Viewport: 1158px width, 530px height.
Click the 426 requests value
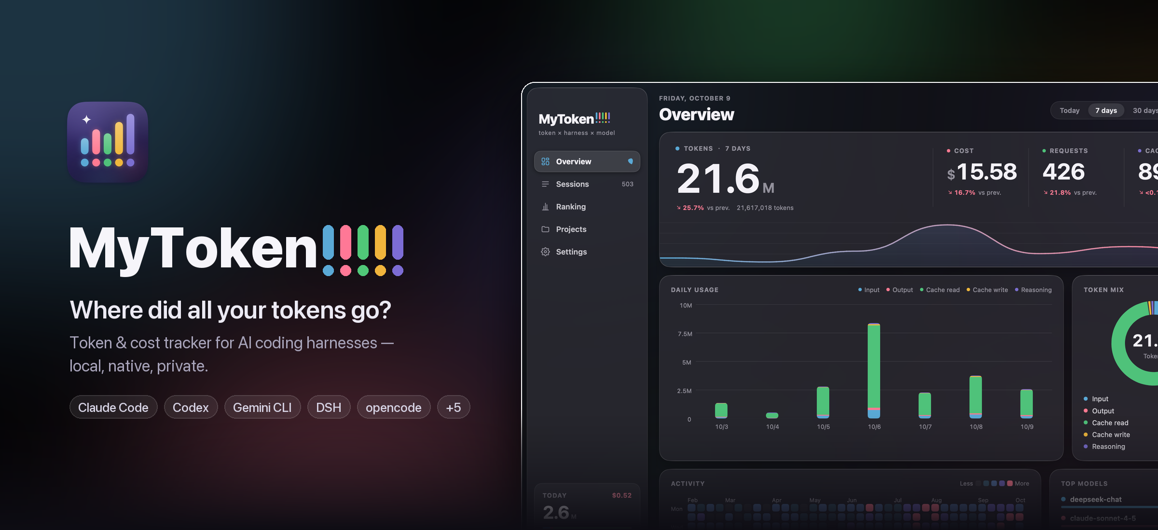(x=1063, y=172)
